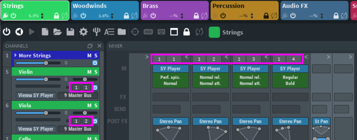The height and width of the screenshot is (140, 357).
Task: Solo the Viola channel
Action: click(x=96, y=105)
